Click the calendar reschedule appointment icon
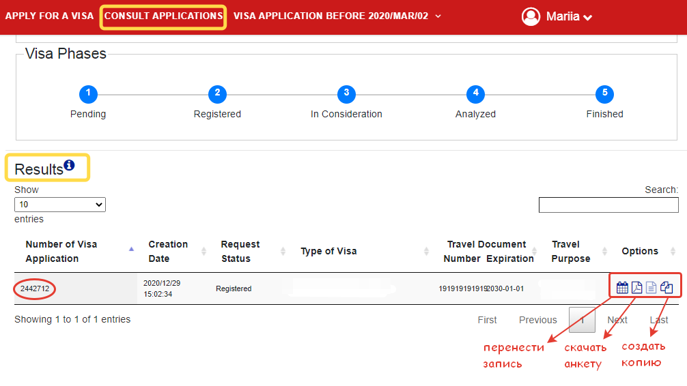The height and width of the screenshot is (386, 687). pos(622,288)
